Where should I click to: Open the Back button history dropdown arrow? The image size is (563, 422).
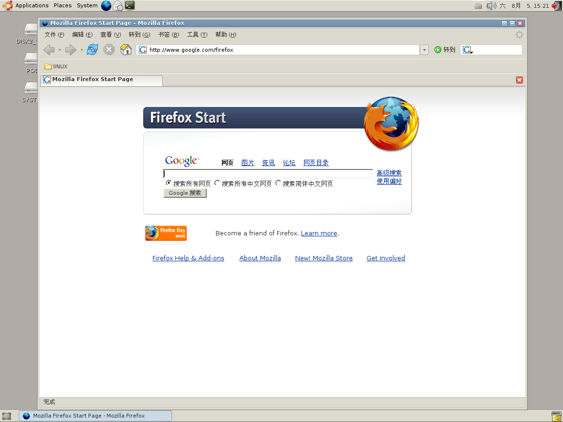[x=60, y=50]
